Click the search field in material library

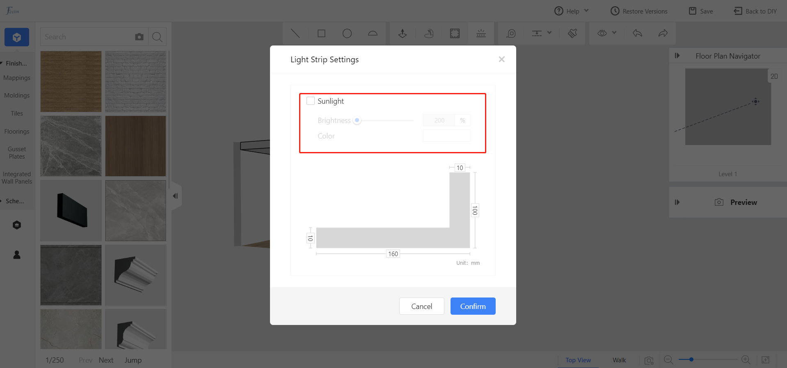[87, 37]
